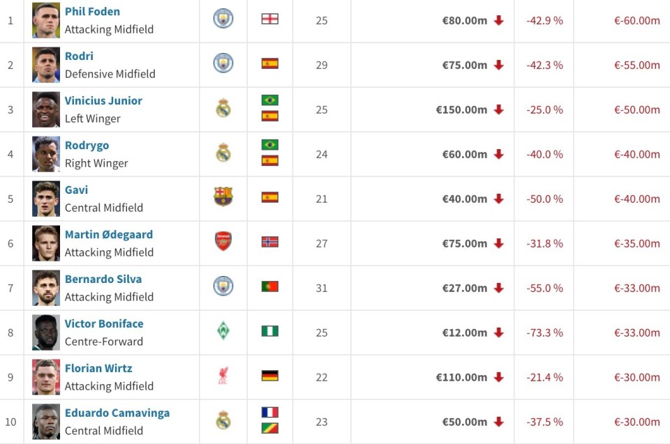
Task: Click the Werder Bremen crest beside Victor Boniface
Action: coord(223,331)
